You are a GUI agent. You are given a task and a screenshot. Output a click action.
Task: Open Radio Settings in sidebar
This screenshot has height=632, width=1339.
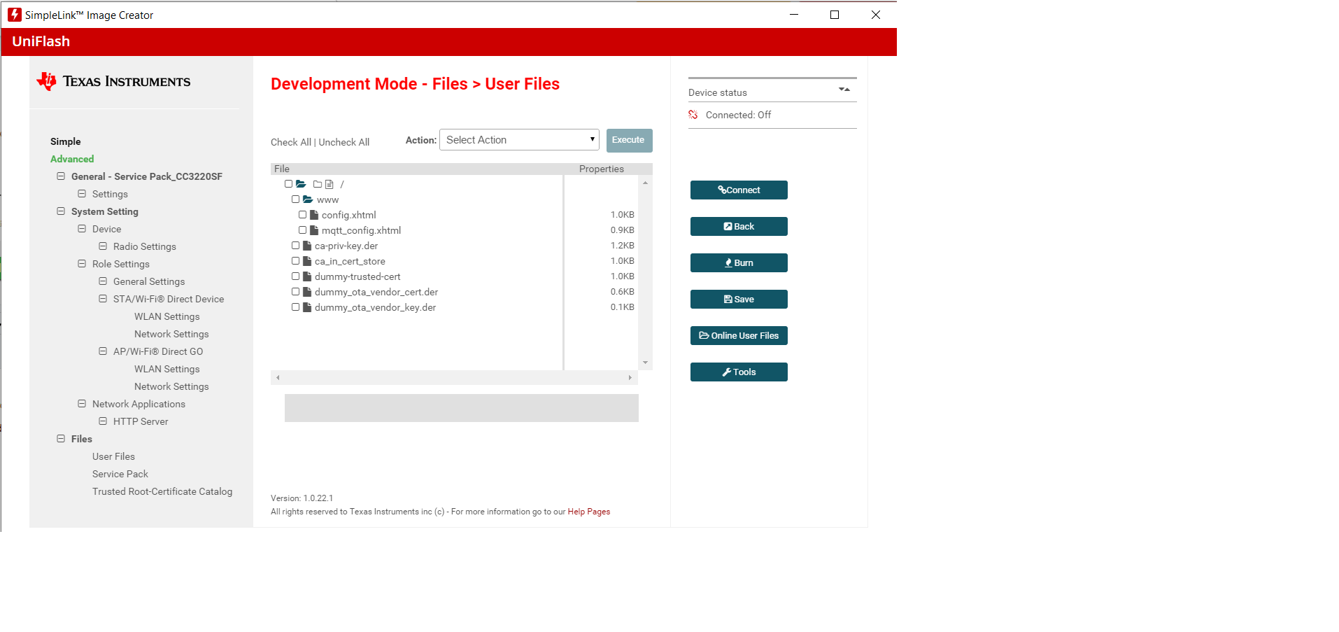[x=145, y=246]
